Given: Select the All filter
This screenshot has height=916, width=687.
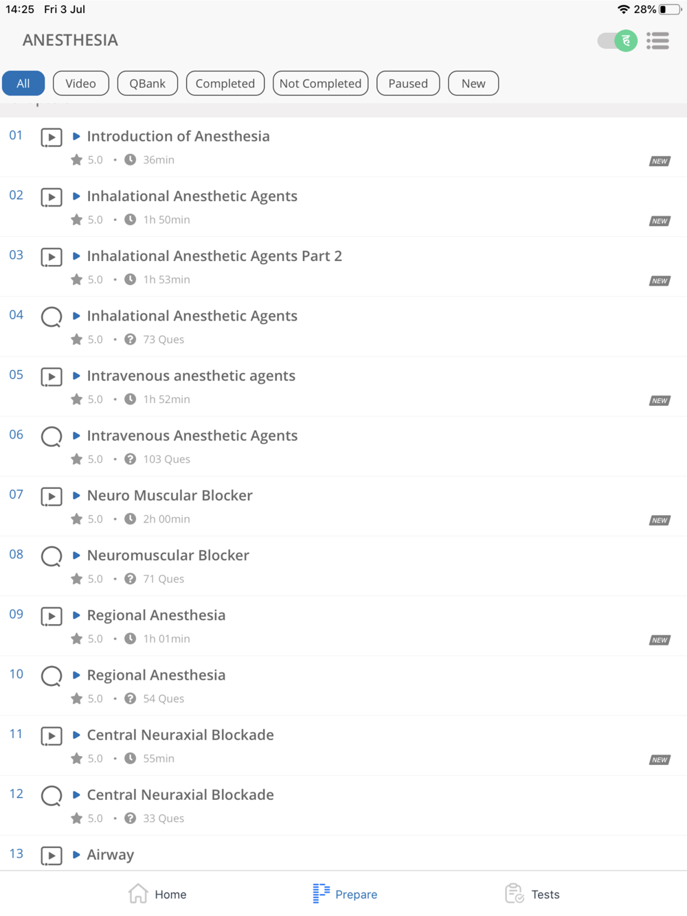Looking at the screenshot, I should pyautogui.click(x=23, y=83).
